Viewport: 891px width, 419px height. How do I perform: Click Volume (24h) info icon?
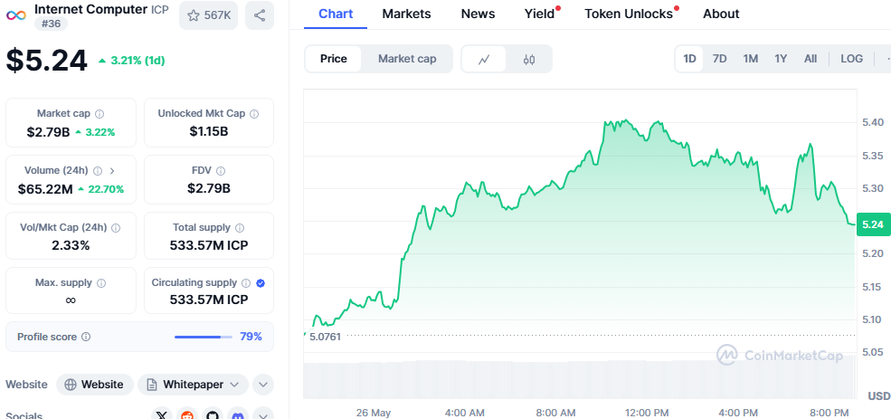[x=98, y=170]
